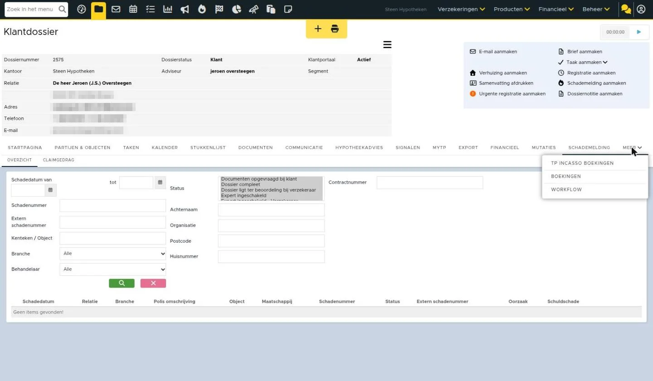Open the dashboard gauge icon in top bar
This screenshot has width=653, height=381.
point(82,9)
